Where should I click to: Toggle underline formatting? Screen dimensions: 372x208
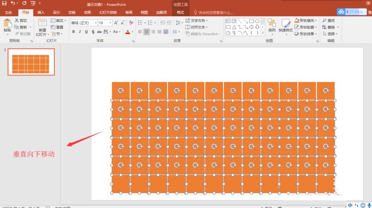pyautogui.click(x=86, y=32)
